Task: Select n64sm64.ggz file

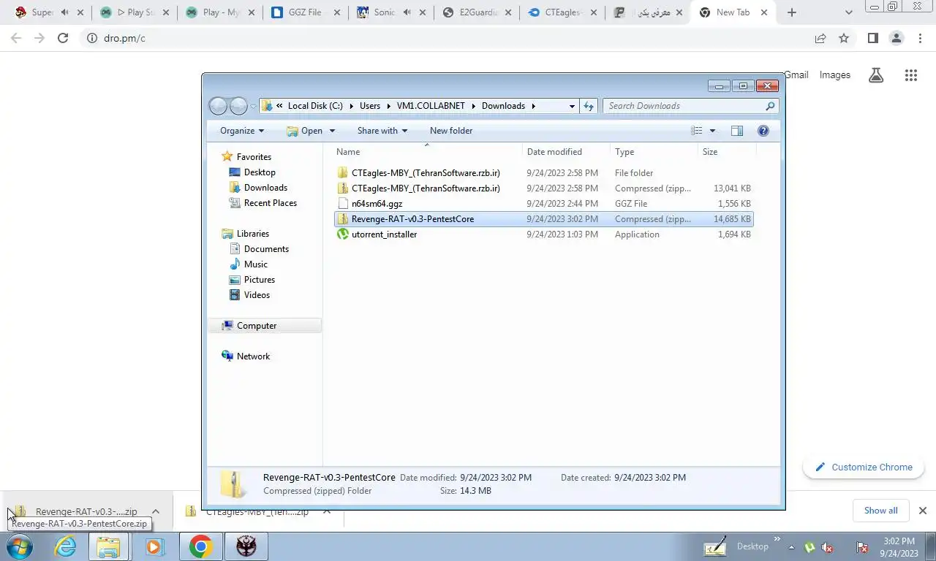Action: click(x=543, y=204)
